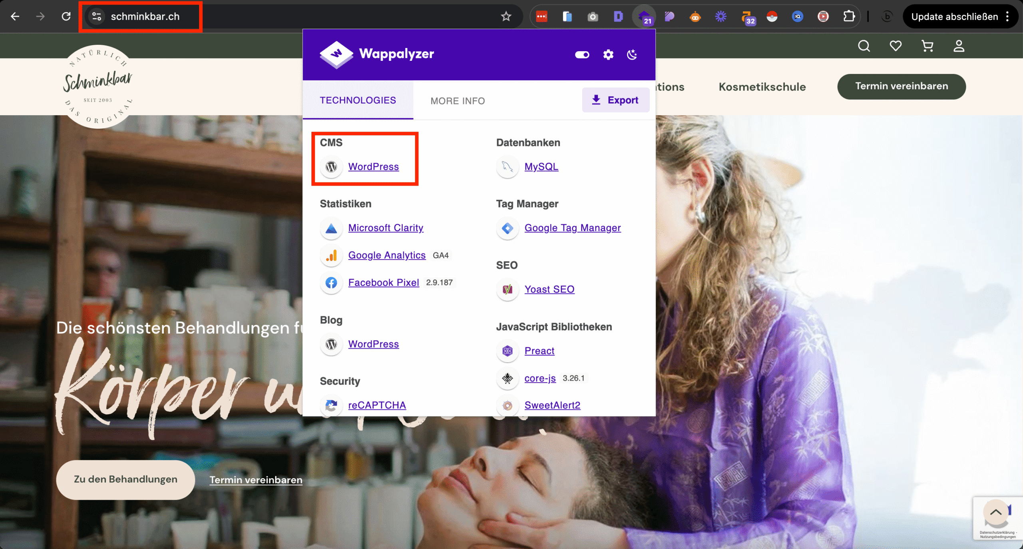Image resolution: width=1023 pixels, height=549 pixels.
Task: Open the Kosmetikschule menu item
Action: coord(762,87)
